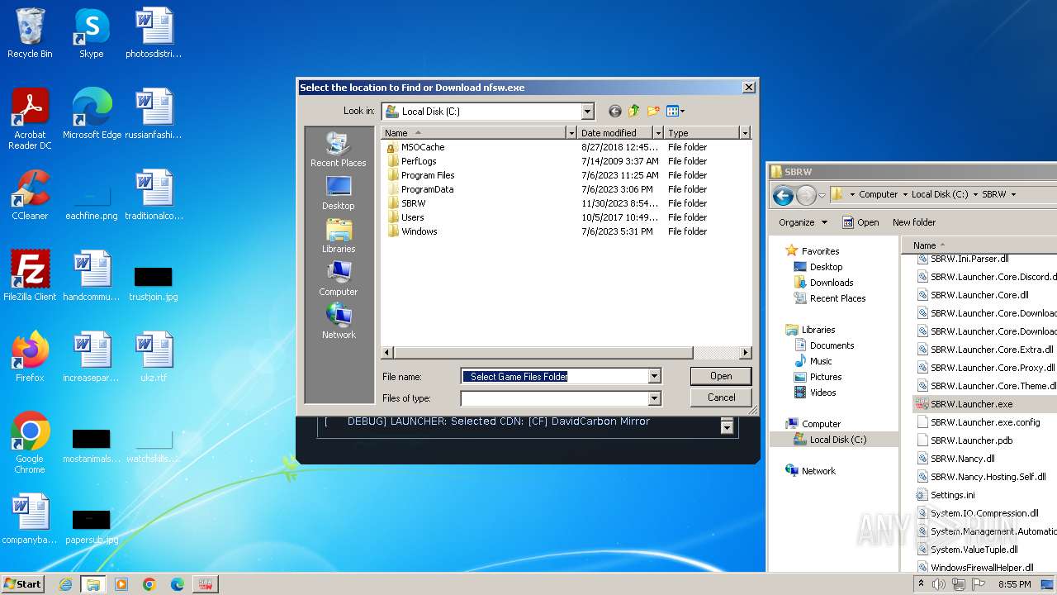Open Firefox desktop shortcut
The image size is (1057, 595).
pos(30,357)
